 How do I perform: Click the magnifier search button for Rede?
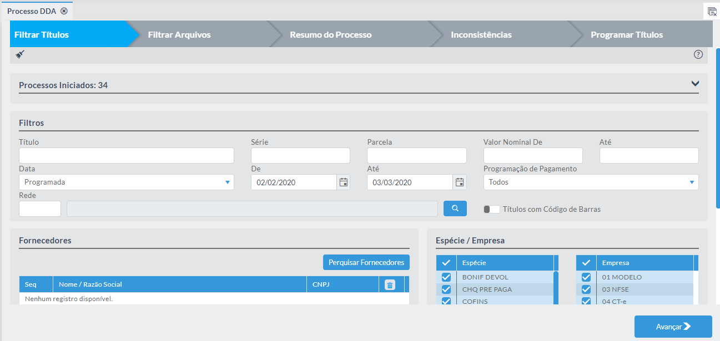[455, 208]
